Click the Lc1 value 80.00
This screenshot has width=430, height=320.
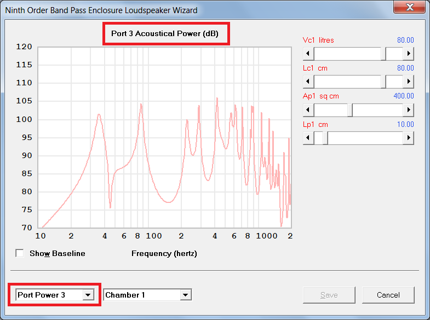[x=405, y=68]
